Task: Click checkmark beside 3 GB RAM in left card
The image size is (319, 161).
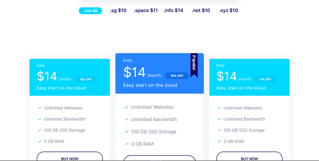Action: 40,141
